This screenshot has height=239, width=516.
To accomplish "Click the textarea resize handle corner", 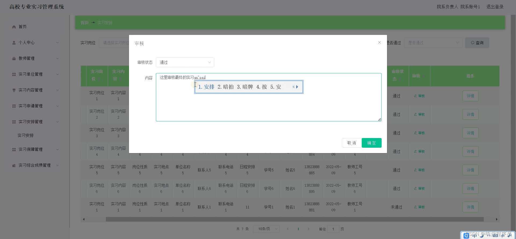I will point(379,119).
